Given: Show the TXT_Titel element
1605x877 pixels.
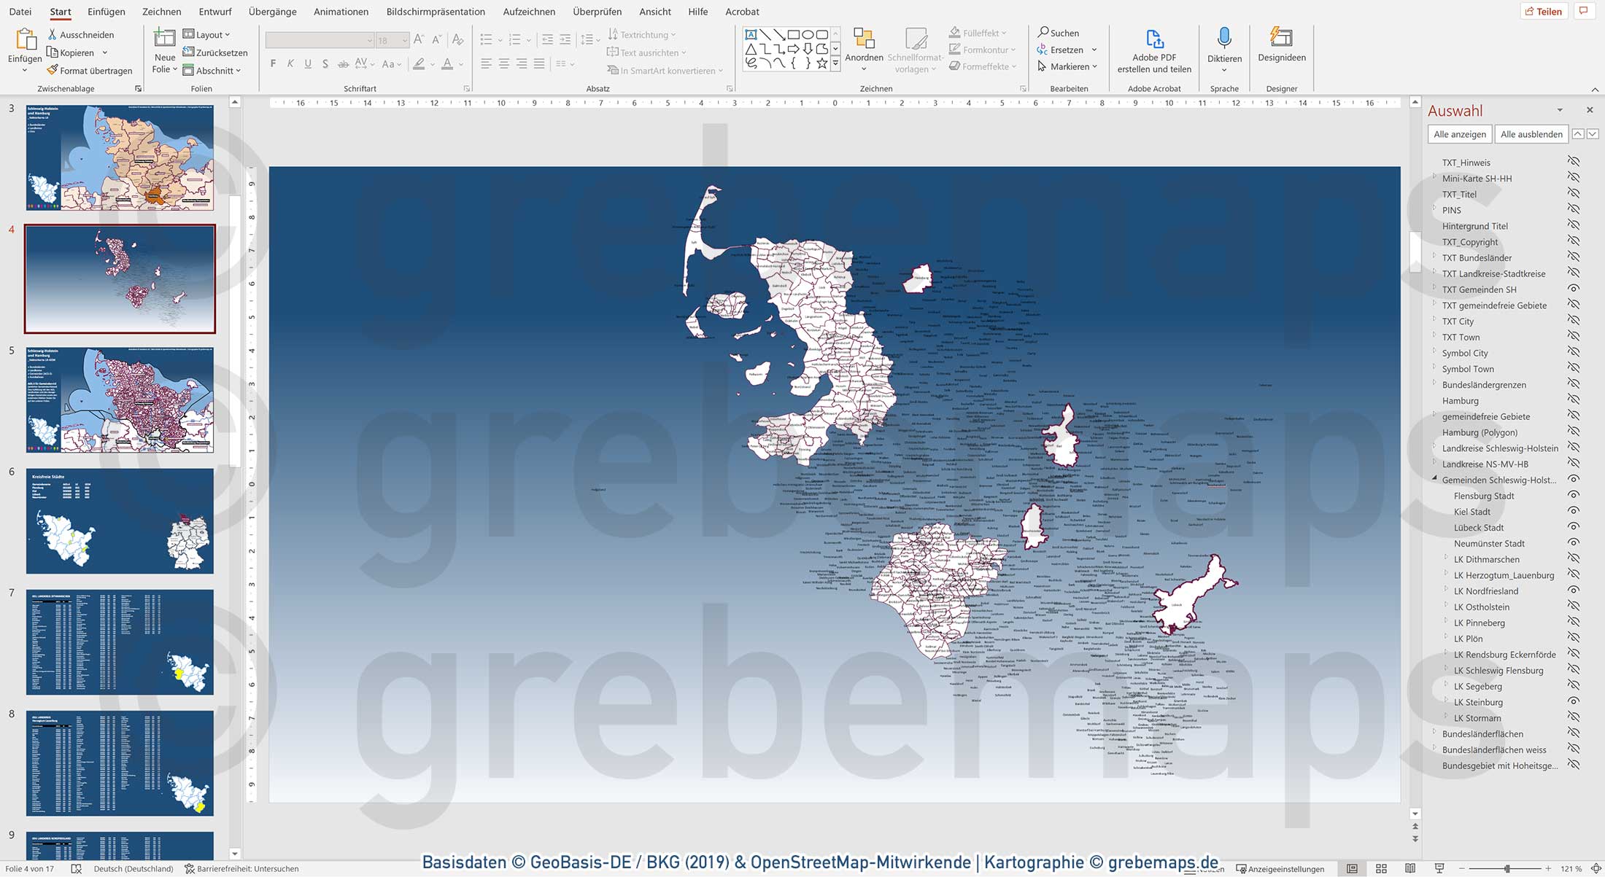Looking at the screenshot, I should pyautogui.click(x=1573, y=194).
